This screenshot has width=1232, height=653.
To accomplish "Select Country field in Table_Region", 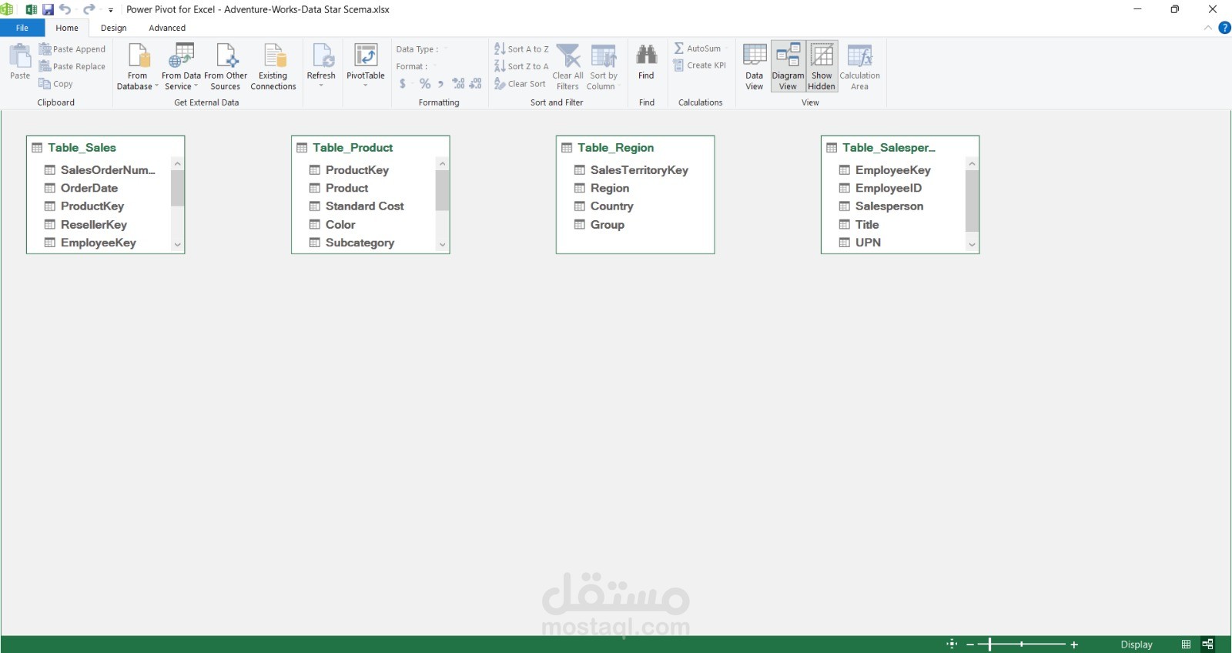I will tap(611, 206).
